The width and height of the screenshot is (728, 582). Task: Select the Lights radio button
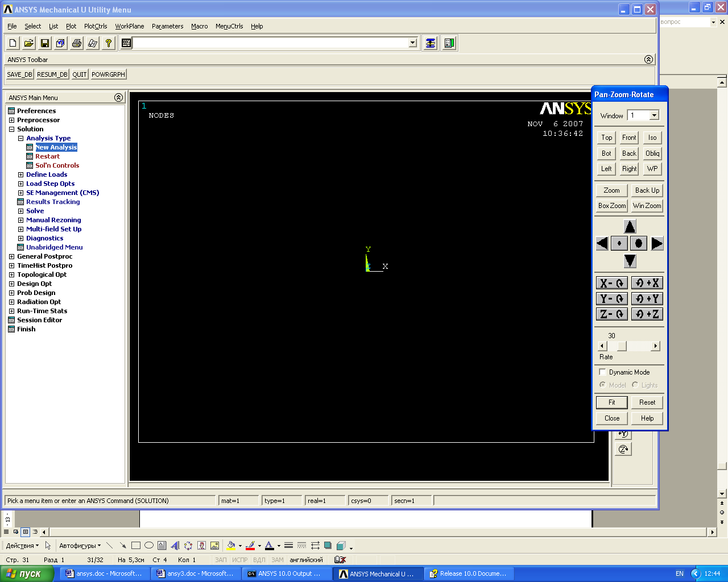coord(635,385)
